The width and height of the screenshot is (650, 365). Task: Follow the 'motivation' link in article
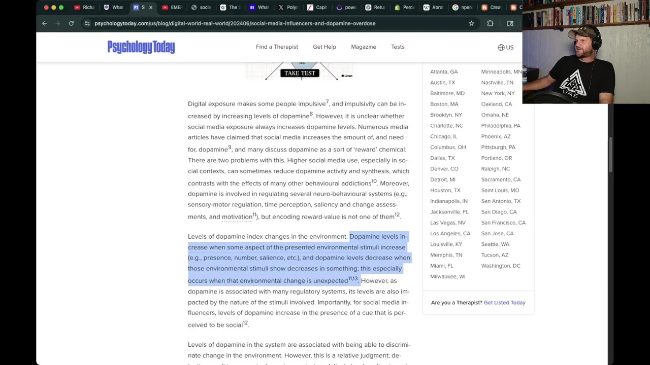click(237, 217)
